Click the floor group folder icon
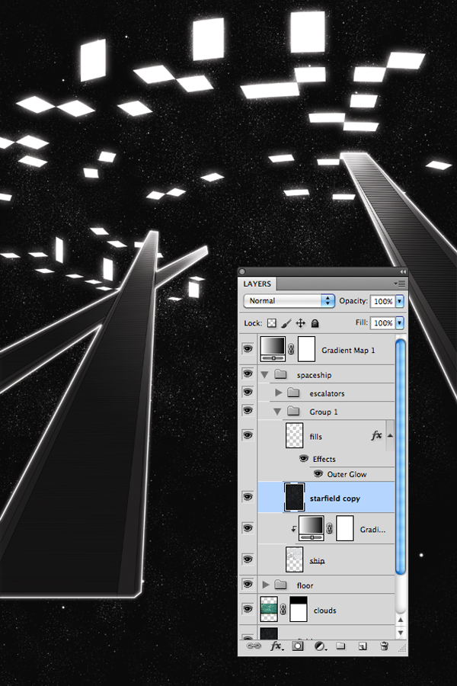 [280, 585]
